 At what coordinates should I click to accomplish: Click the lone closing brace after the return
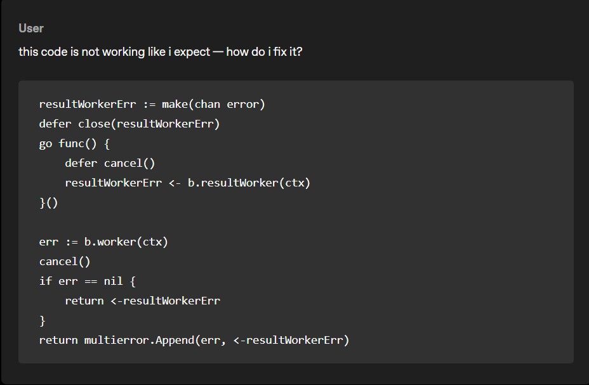[43, 320]
